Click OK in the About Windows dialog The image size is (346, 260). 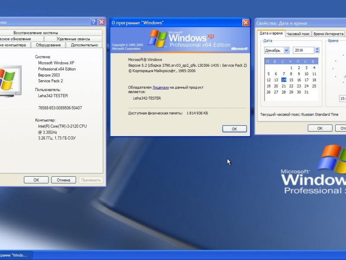(234, 129)
